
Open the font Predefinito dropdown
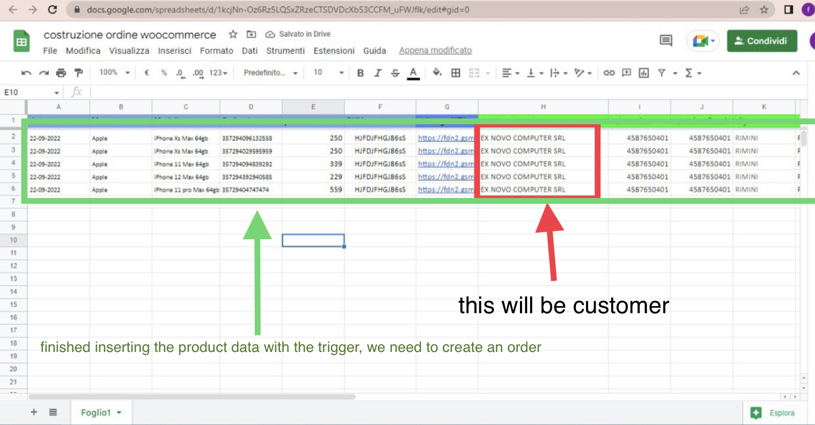click(270, 73)
